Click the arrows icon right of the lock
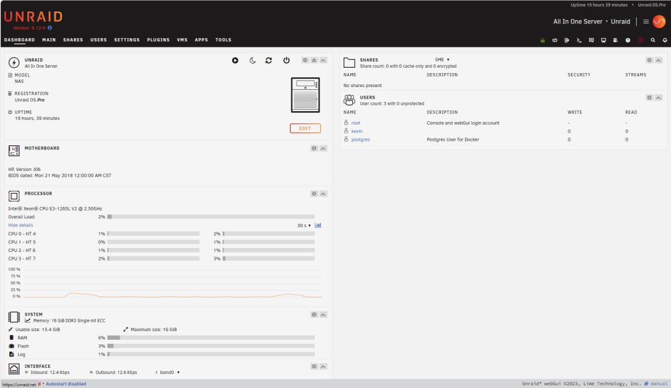Viewport: 671px width, 388px height. pos(555,40)
